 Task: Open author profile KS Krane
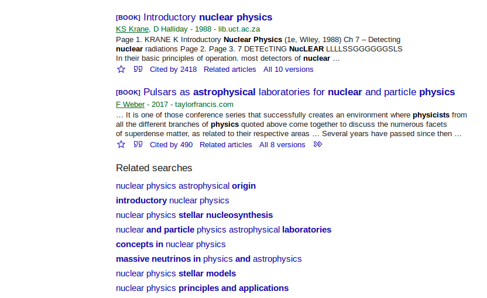click(132, 29)
